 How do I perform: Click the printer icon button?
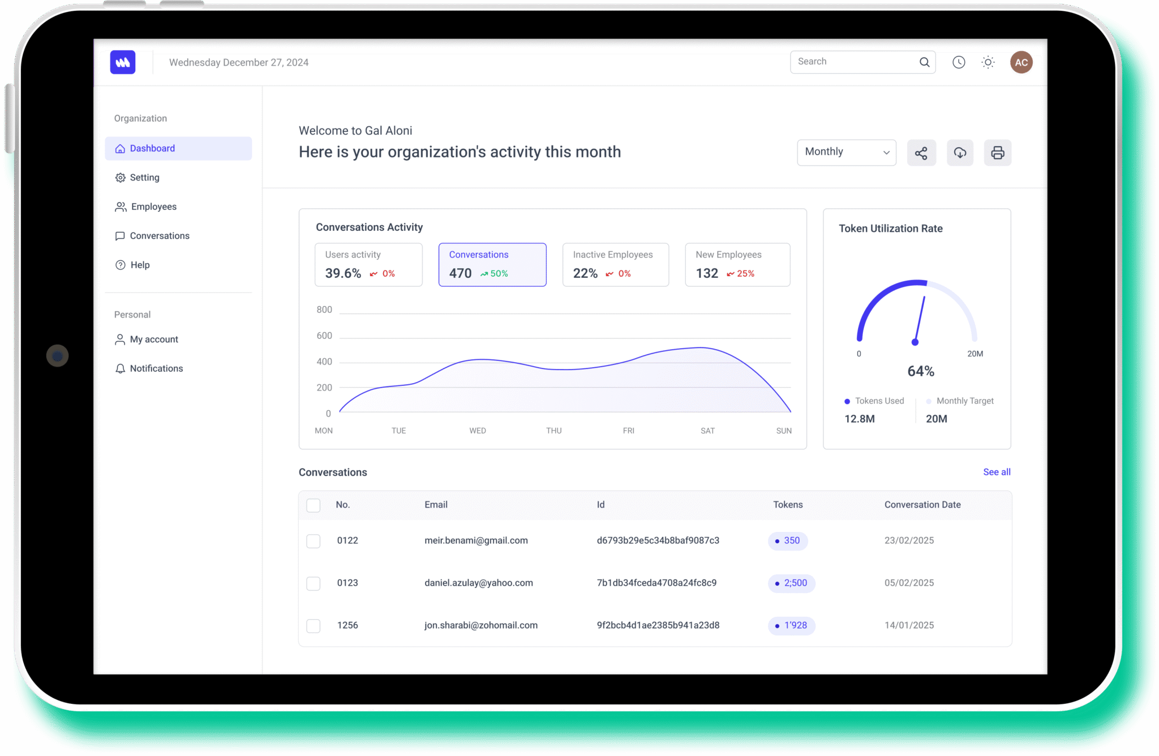coord(997,153)
